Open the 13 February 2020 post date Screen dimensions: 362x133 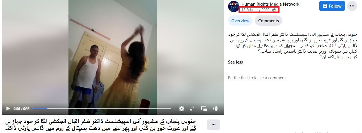click(255, 10)
